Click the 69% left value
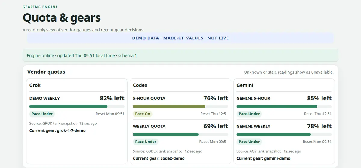 pos(216,126)
